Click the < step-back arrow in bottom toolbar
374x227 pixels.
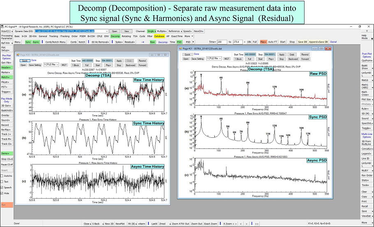tap(241, 223)
